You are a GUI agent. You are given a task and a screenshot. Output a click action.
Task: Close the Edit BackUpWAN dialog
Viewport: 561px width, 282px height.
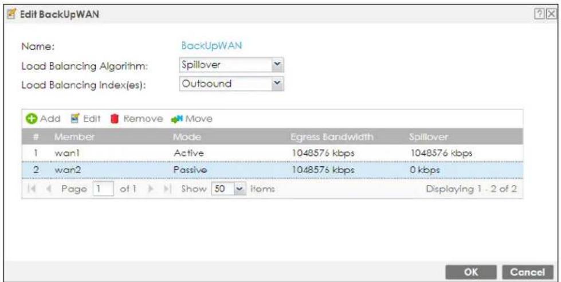[x=552, y=14]
